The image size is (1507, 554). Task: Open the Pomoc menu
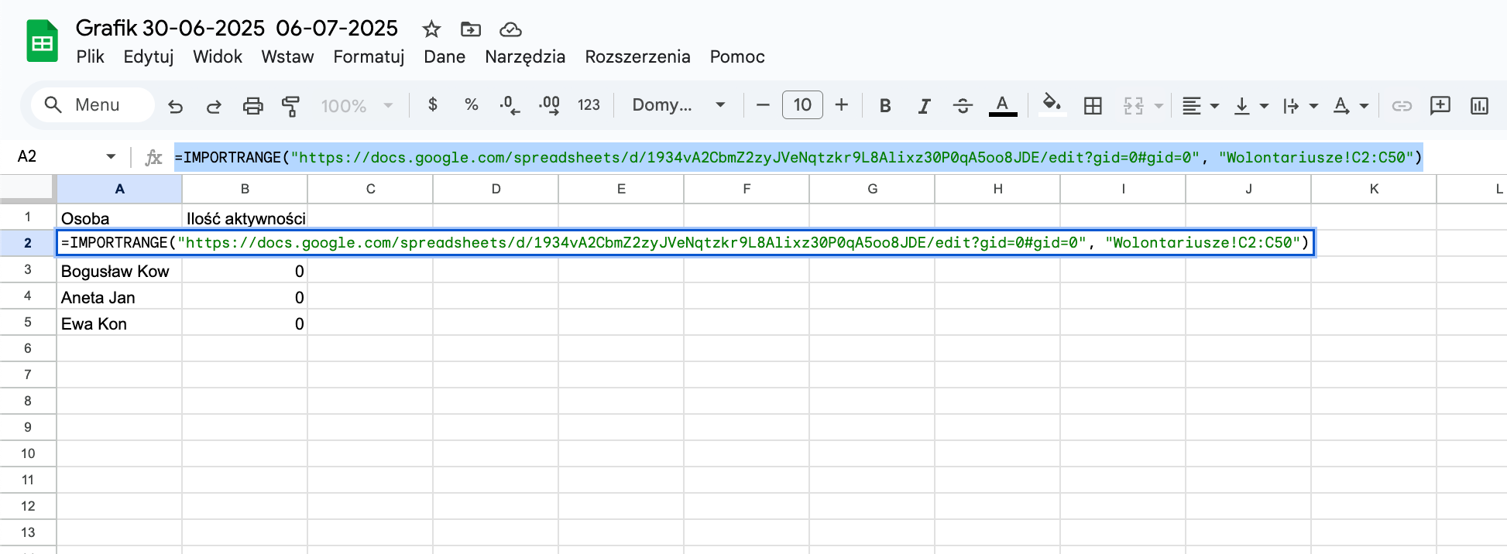(x=737, y=56)
